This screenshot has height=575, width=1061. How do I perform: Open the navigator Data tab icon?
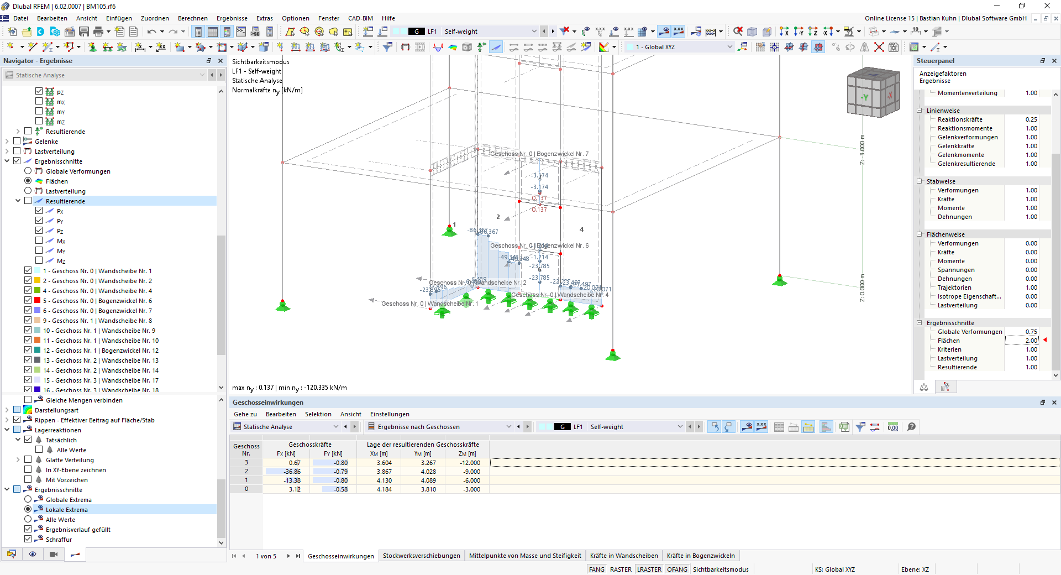click(x=12, y=554)
